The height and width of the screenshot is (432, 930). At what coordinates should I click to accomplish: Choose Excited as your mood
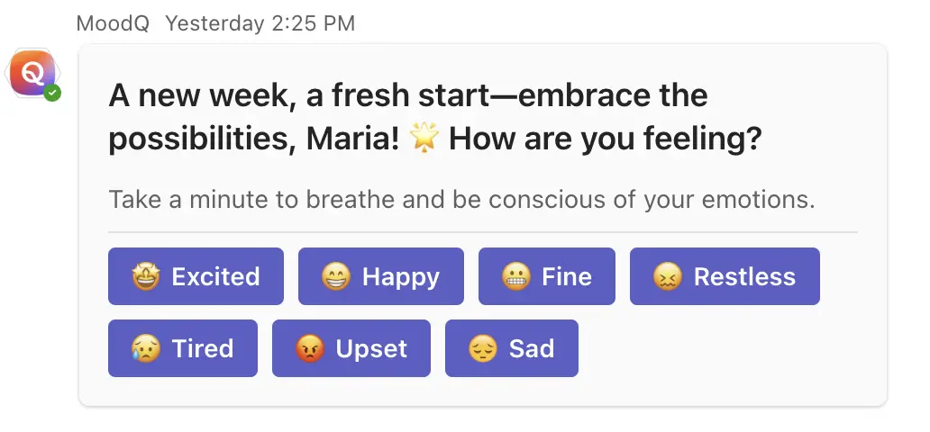click(196, 276)
